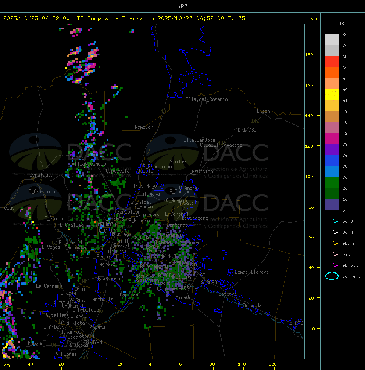Click the 'Clla.SanJose' map label
This screenshot has width=365, height=370.
click(199, 140)
